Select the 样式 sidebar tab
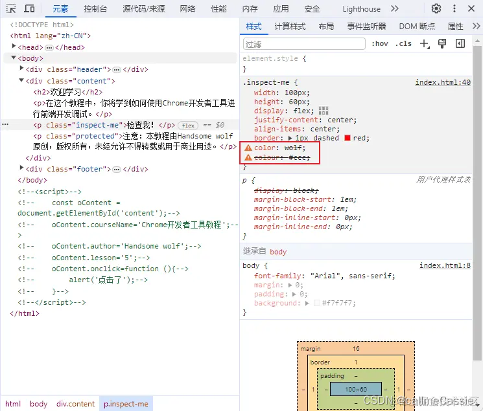 tap(254, 27)
